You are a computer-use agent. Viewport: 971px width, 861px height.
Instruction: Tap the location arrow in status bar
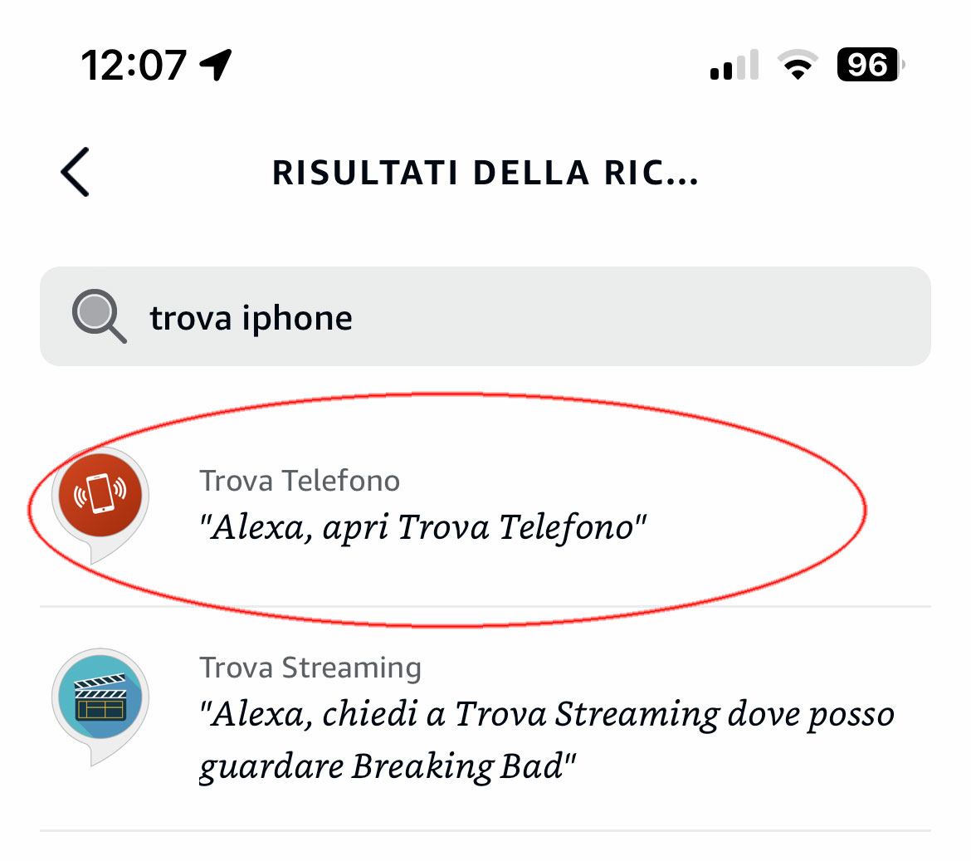click(216, 65)
